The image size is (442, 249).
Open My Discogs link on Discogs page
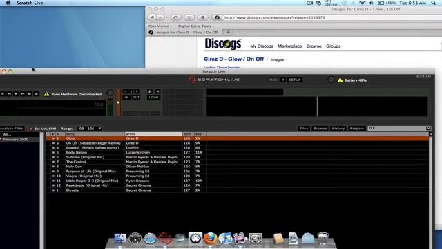(262, 46)
